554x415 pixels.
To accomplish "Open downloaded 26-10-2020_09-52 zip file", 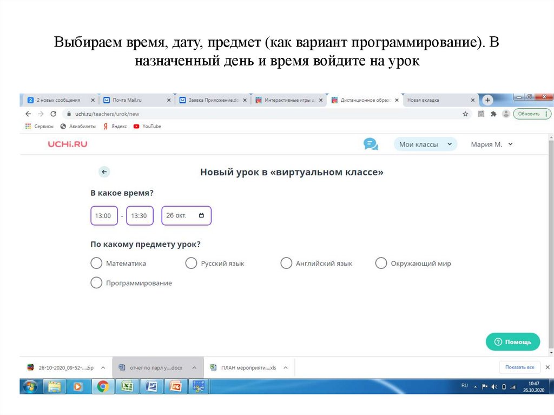I will coord(61,367).
